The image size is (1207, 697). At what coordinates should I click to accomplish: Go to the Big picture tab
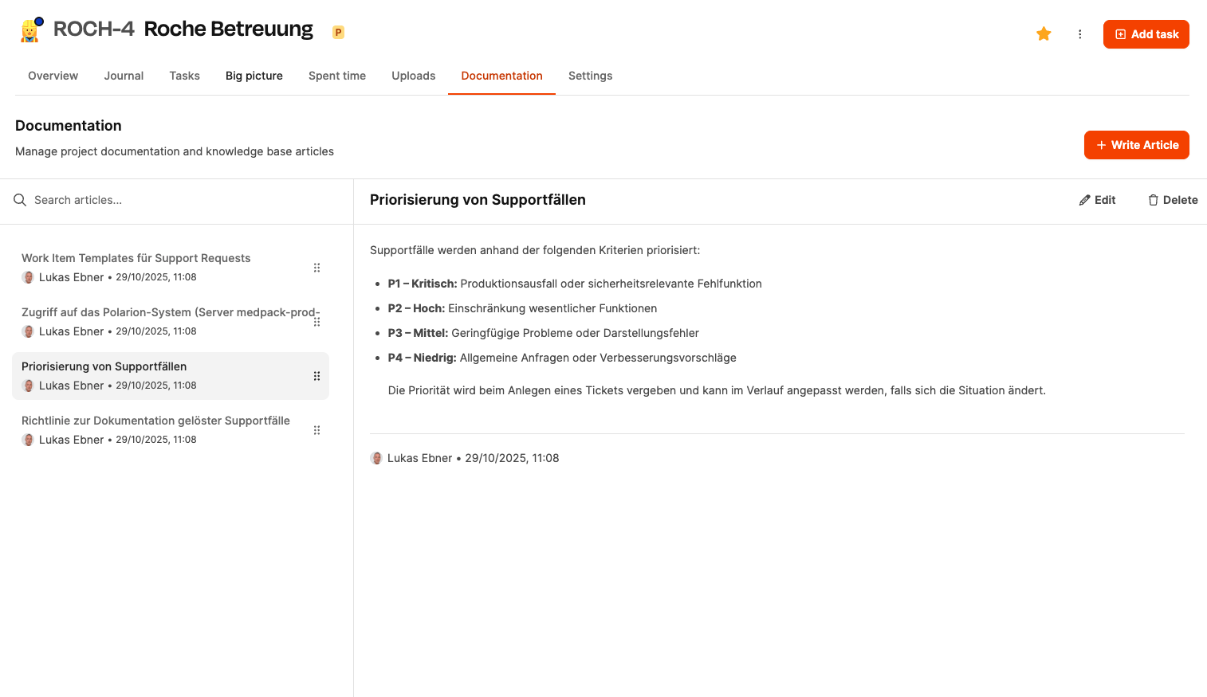coord(254,76)
